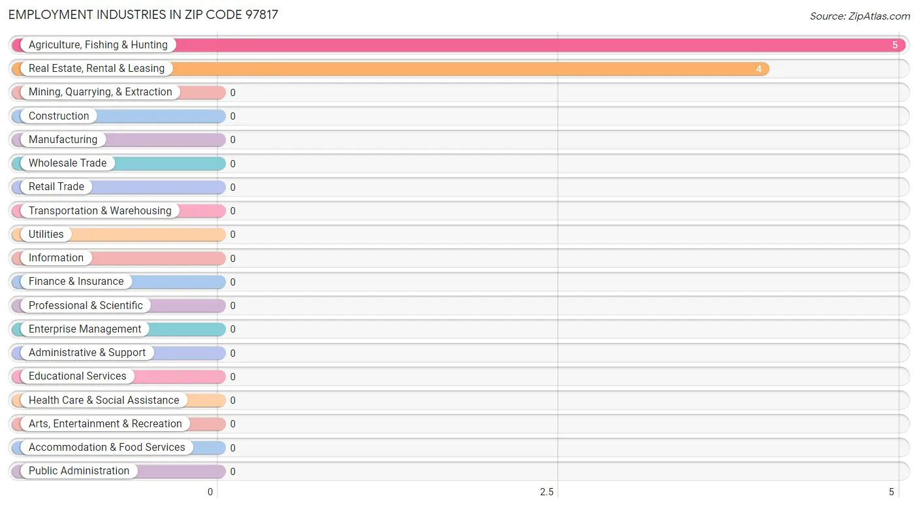The image size is (918, 507).
Task: Select the Finance & Insurance label
Action: 76,282
